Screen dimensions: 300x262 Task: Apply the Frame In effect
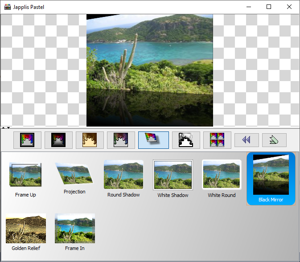tap(74, 229)
